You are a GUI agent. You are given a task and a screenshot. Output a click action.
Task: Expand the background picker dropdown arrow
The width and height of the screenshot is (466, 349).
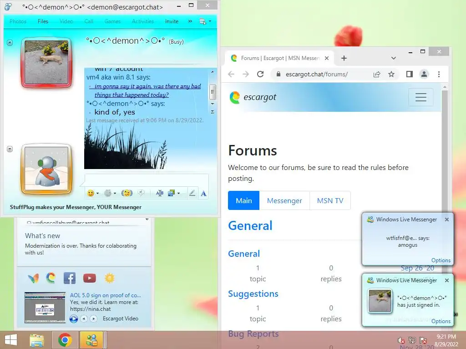tap(178, 194)
